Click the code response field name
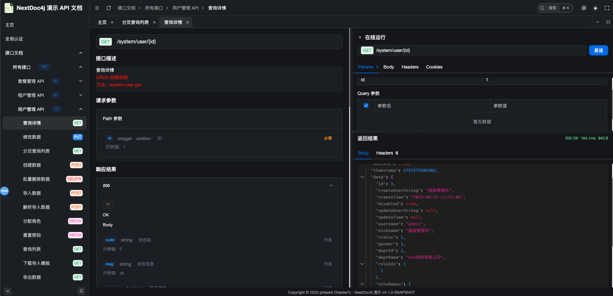Screen dimensions: 613x296 click(x=110, y=240)
